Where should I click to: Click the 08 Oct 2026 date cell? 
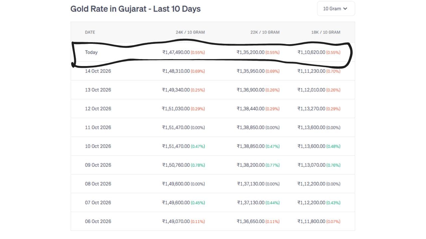[x=98, y=184]
